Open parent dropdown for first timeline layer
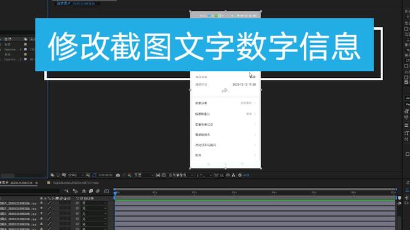Screen dimensions: 410x230 click(x=95, y=203)
